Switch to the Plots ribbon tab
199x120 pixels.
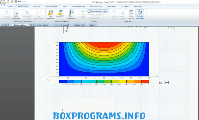[65, 7]
